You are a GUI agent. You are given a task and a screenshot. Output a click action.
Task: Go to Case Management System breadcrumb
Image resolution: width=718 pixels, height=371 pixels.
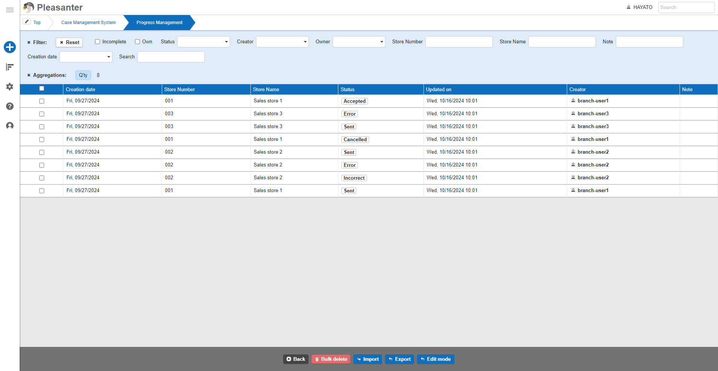[89, 23]
